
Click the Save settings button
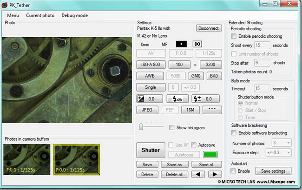[273, 171]
